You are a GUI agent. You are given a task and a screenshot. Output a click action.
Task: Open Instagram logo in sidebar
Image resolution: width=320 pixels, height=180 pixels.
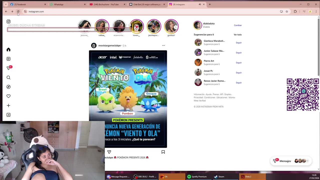pyautogui.click(x=8, y=21)
